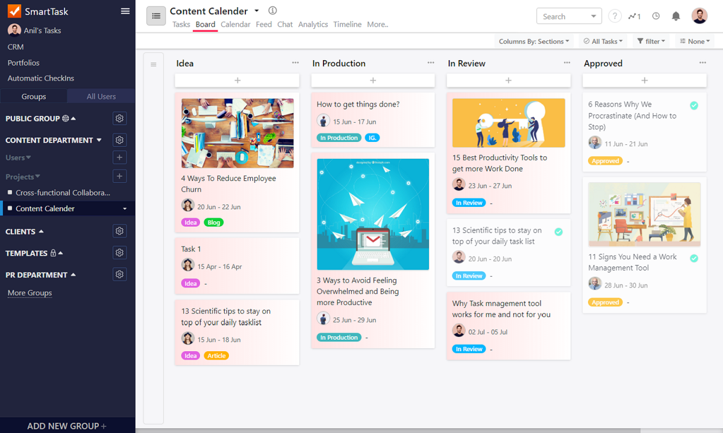Switch to the Calendar tab
Screen dimensions: 723x433
[236, 25]
